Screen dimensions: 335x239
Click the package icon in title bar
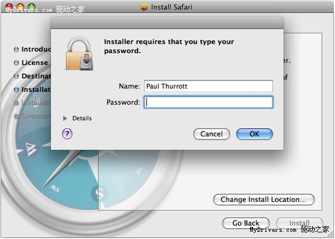click(x=144, y=7)
